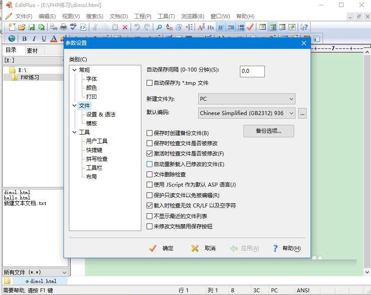Click the orange checkmark toolbar icon
Image resolution: width=371 pixels, height=295 pixels.
click(250, 28)
